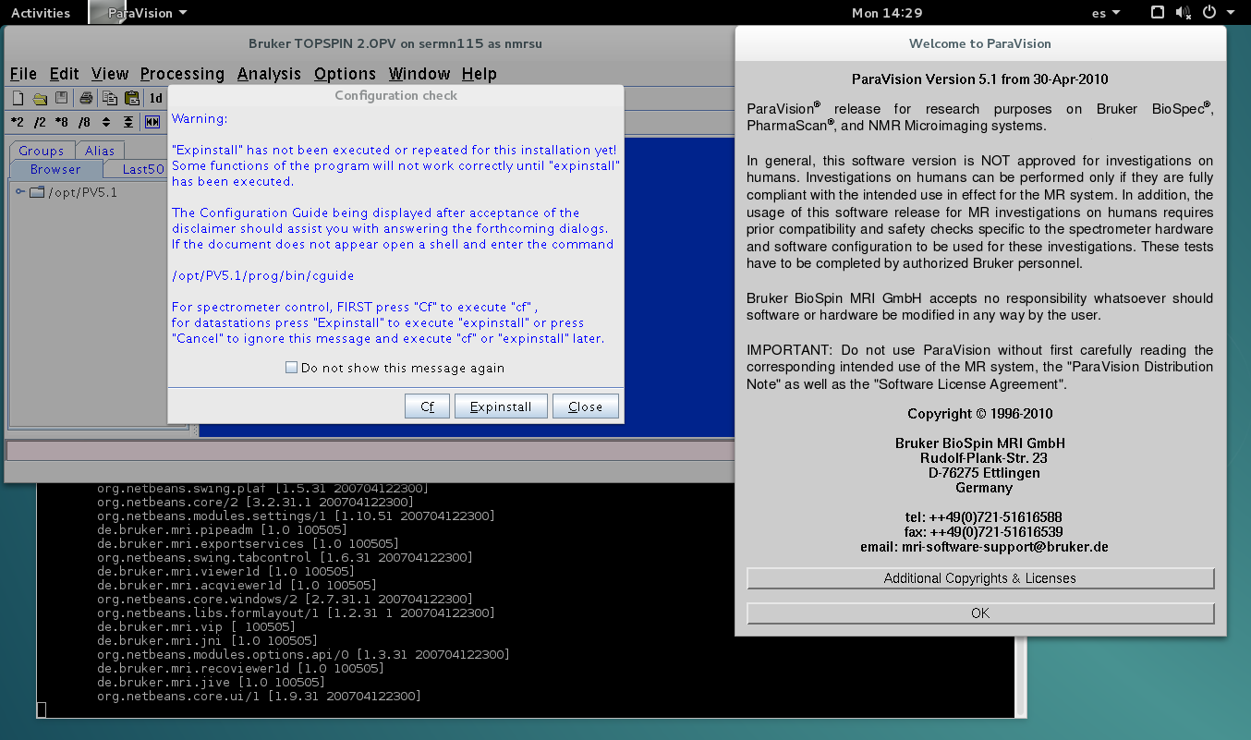This screenshot has height=740, width=1251.
Task: Open the ParaVision application menu in top bar
Action: (x=147, y=13)
